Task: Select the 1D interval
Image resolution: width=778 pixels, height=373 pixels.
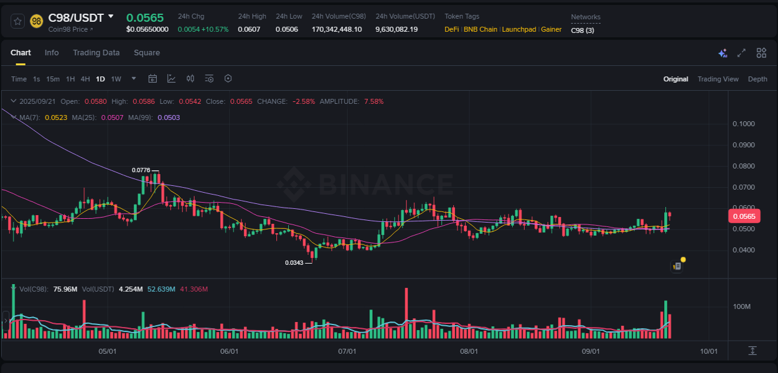Action: coord(100,78)
